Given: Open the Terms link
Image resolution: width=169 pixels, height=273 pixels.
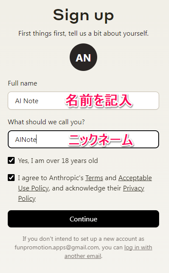Looking at the screenshot, I should click(94, 178).
